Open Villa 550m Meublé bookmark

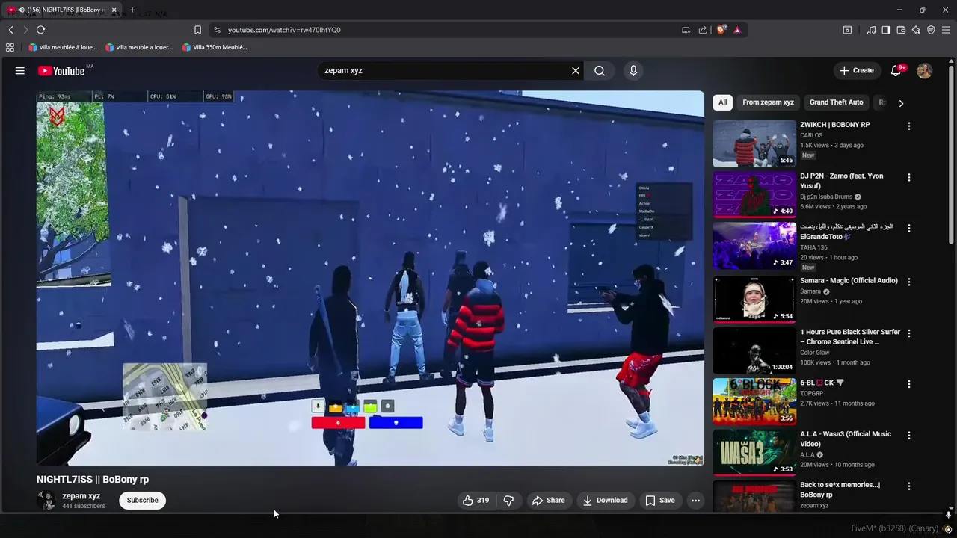(x=215, y=47)
